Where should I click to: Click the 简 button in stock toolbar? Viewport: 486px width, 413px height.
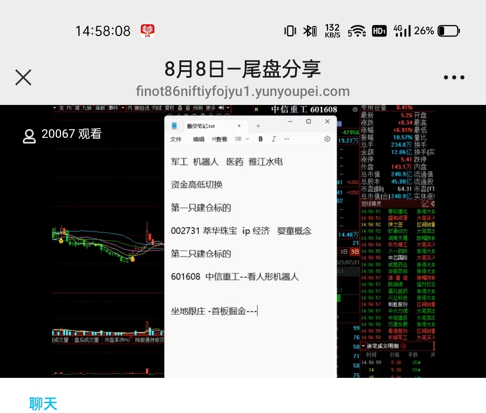(x=77, y=108)
